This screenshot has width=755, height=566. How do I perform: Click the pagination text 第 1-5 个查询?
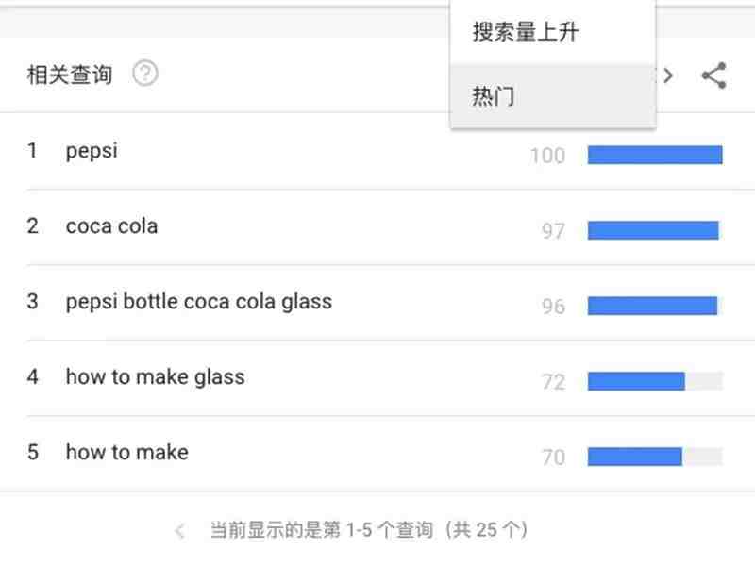coord(377,530)
